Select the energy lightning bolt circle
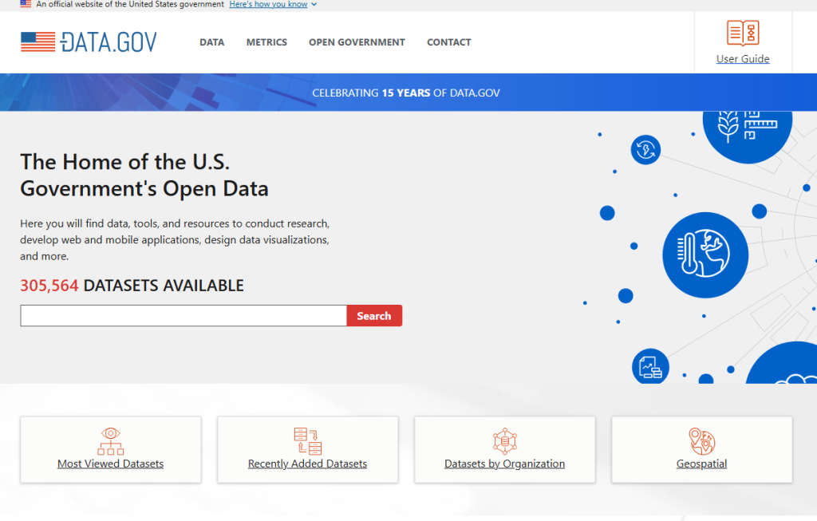This screenshot has width=817, height=521. click(645, 149)
